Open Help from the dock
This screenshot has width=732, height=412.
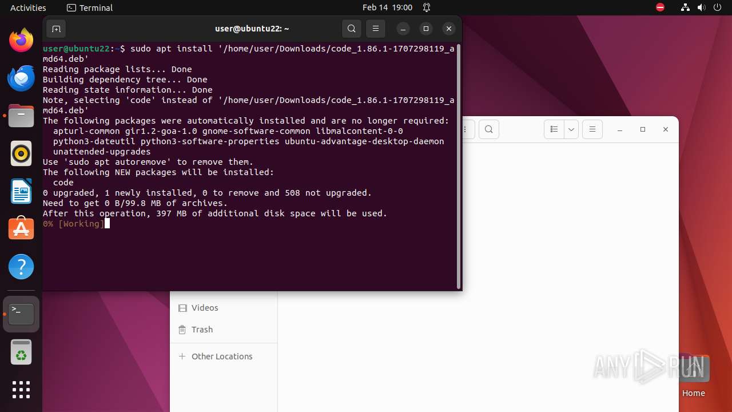tap(21, 267)
